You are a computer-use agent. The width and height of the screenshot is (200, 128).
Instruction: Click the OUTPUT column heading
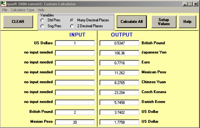click(122, 35)
